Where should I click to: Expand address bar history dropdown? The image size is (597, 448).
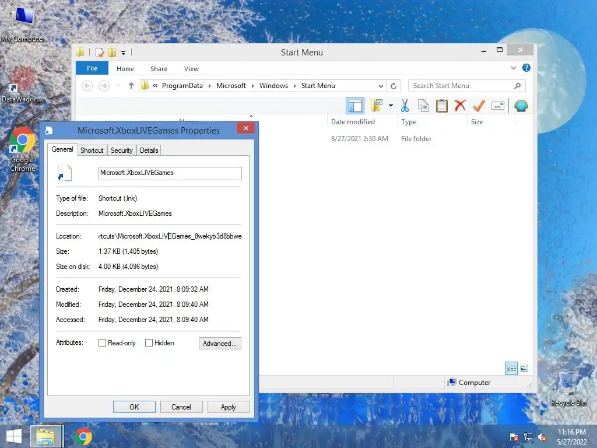point(381,86)
